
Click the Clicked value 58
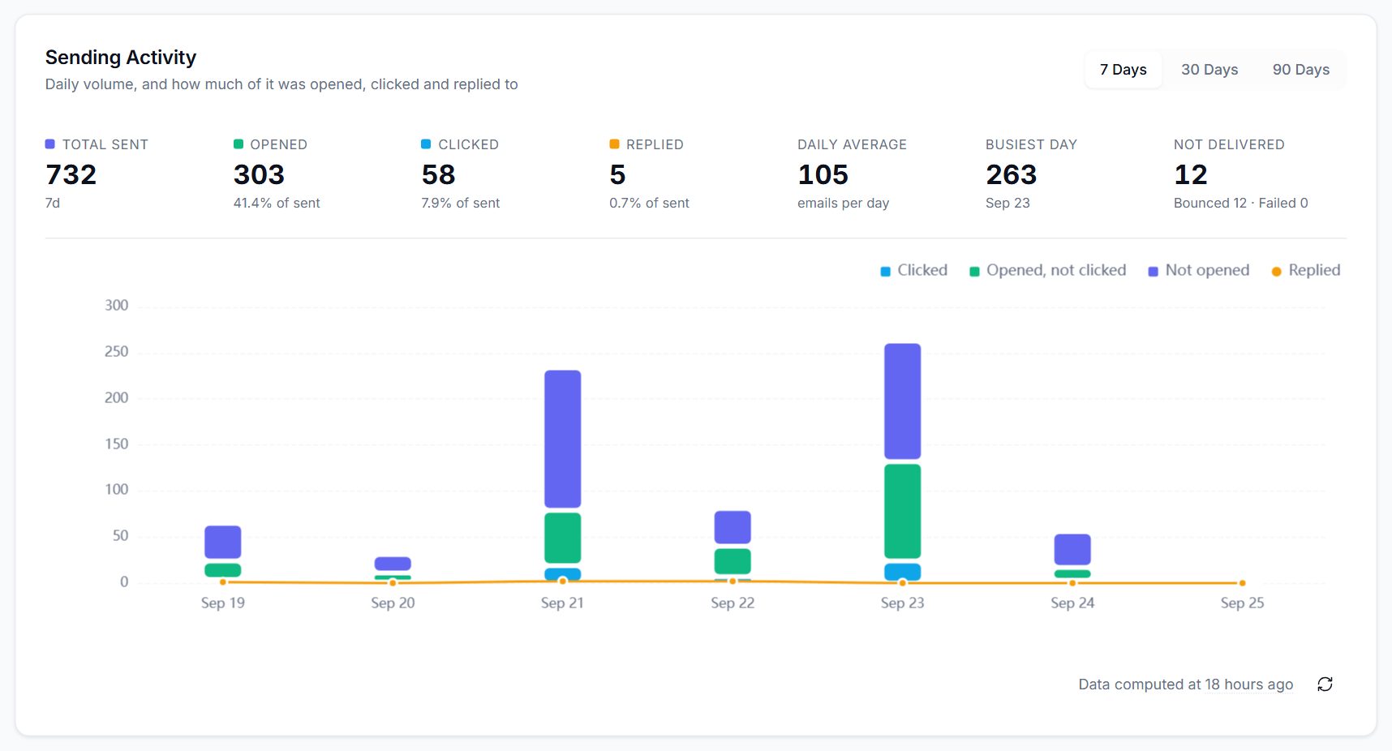[439, 174]
